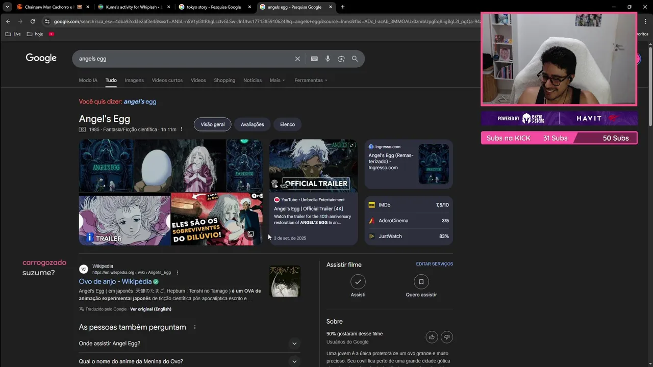
Task: Open three-dot menu beside Angel's Egg info
Action: click(182, 129)
